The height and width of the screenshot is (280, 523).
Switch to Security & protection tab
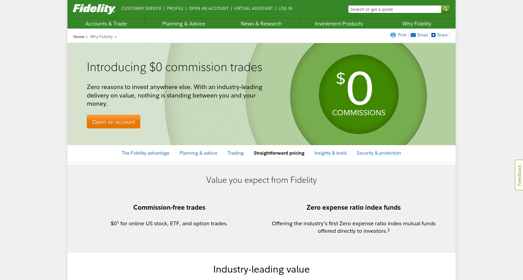379,153
